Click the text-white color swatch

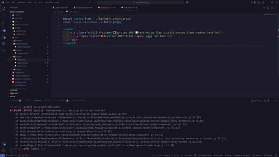click(137, 32)
